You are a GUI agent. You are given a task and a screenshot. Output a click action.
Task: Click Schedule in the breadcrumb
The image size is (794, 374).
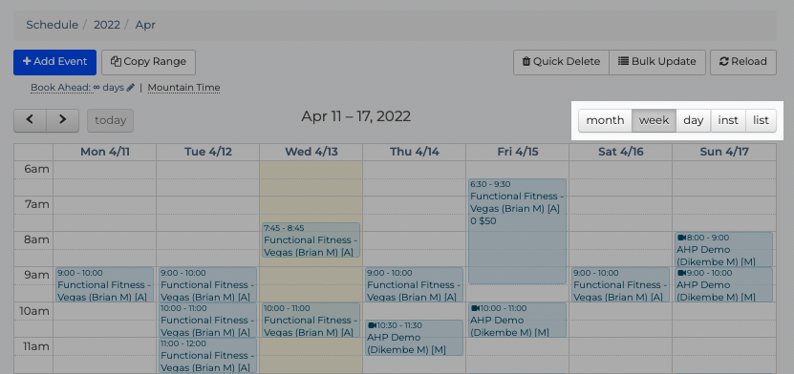coord(53,25)
